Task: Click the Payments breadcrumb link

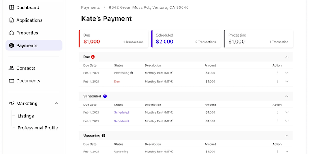Action: pos(90,7)
